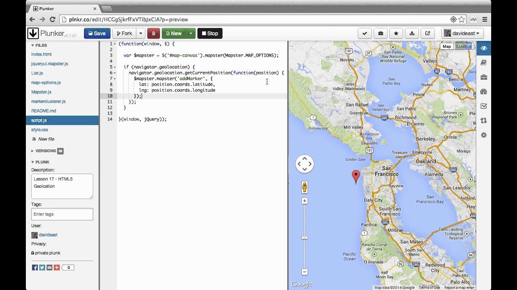The width and height of the screenshot is (517, 290).
Task: Download the plunk with the download icon
Action: click(412, 33)
